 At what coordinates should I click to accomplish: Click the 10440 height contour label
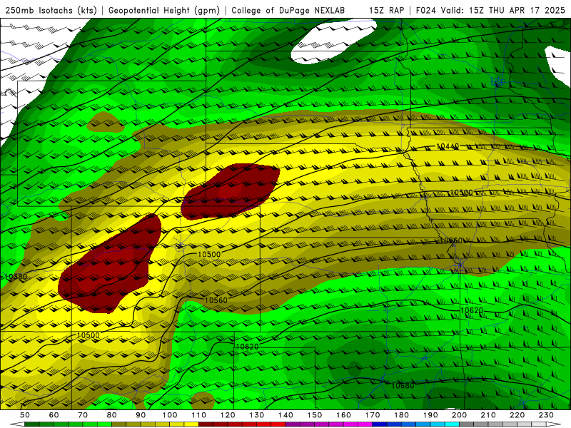coord(448,146)
